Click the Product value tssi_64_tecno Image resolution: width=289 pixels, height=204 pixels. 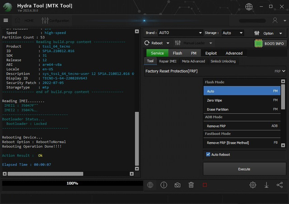click(x=56, y=46)
